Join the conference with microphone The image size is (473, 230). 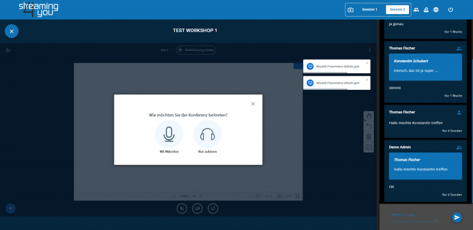[x=169, y=134]
